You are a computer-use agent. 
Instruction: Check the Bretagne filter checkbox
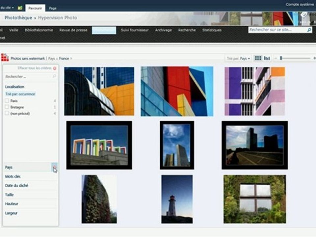click(7, 107)
